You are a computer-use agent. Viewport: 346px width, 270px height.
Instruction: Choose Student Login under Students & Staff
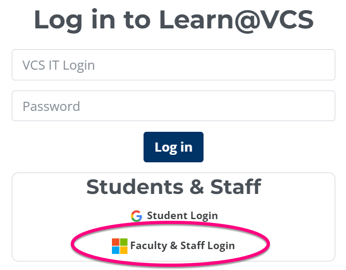pyautogui.click(x=182, y=216)
